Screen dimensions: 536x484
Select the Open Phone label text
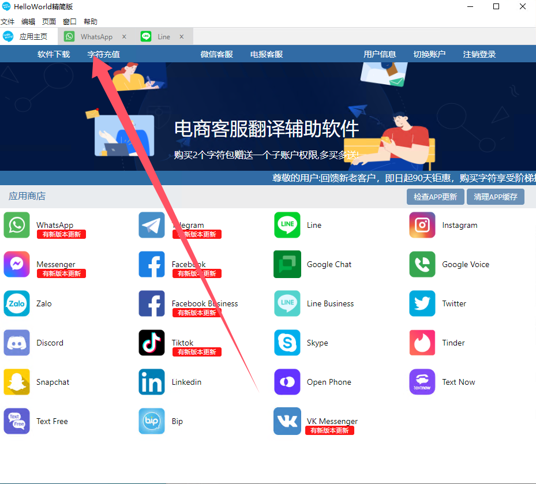click(x=329, y=382)
